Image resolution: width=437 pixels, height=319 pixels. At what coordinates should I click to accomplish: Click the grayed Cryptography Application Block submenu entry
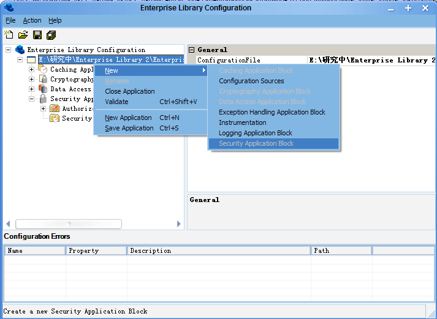click(x=274, y=91)
